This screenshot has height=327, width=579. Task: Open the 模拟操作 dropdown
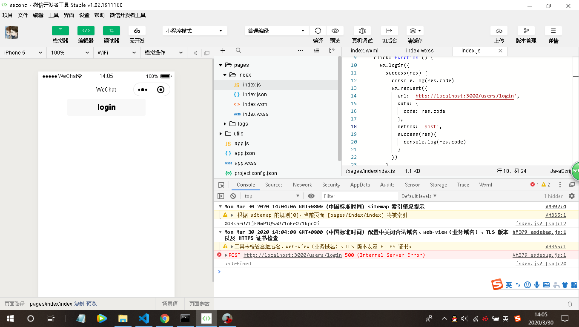coord(163,53)
